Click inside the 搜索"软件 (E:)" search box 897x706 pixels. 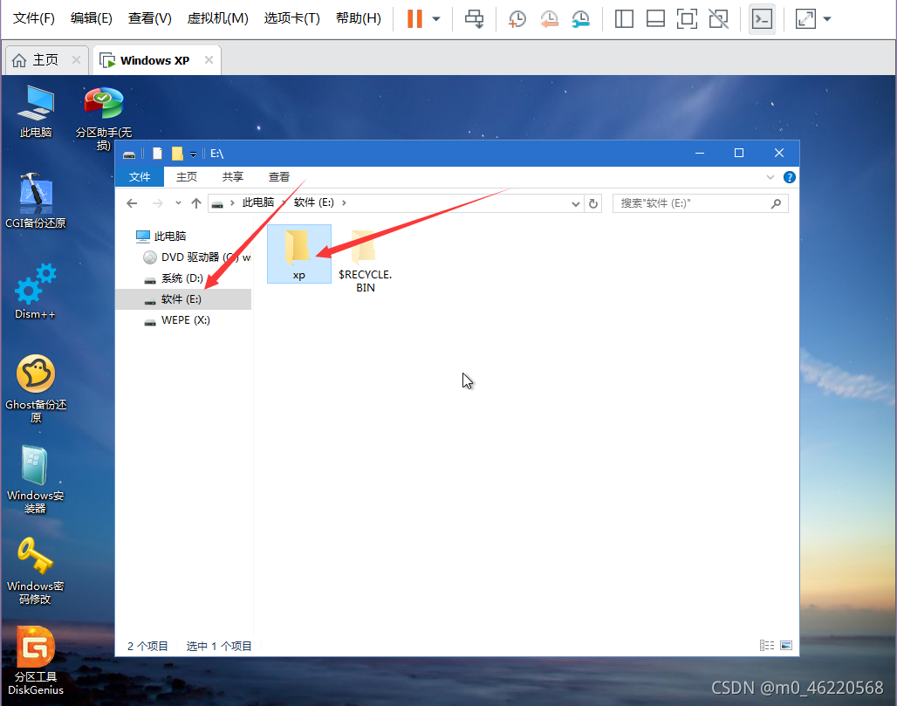pos(698,202)
